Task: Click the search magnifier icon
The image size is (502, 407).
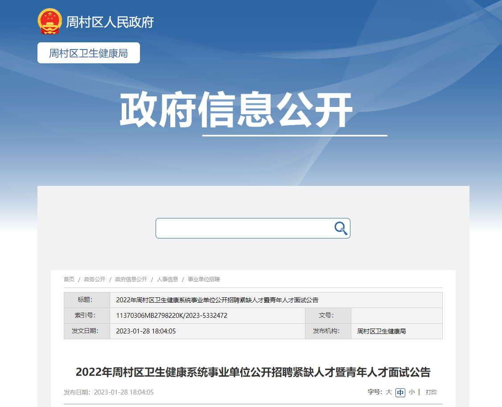Action: coord(341,228)
